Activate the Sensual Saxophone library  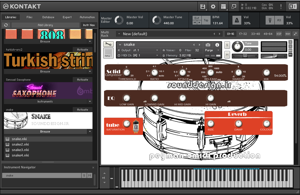point(82,80)
